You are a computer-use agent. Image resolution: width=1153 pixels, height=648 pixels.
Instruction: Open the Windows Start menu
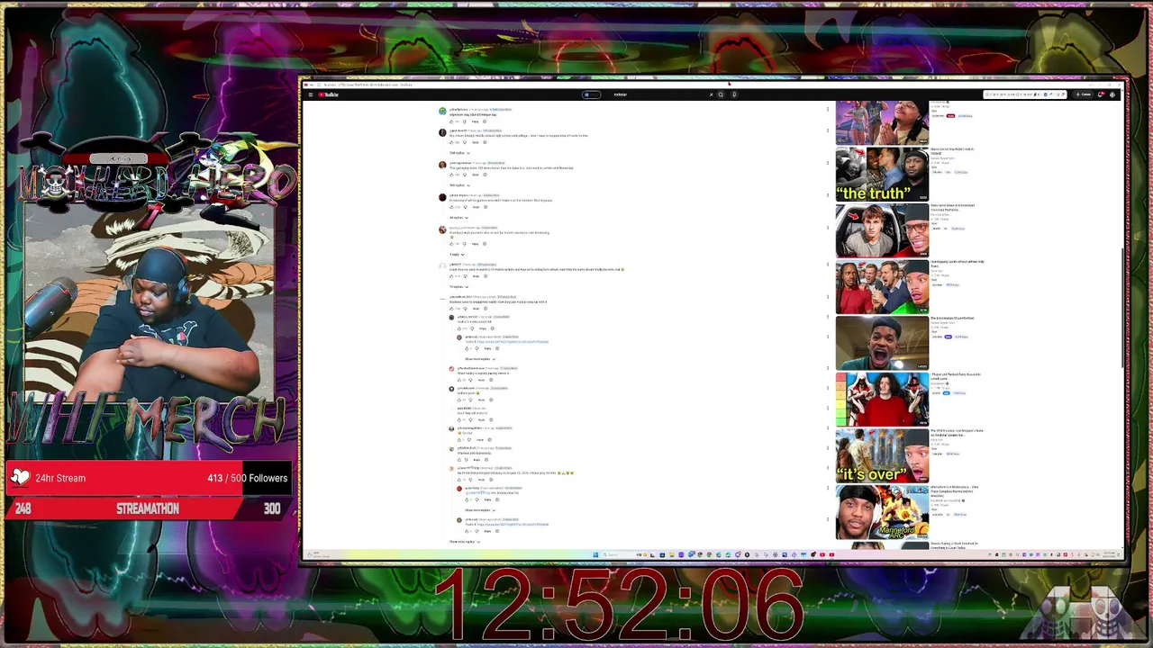coord(595,554)
